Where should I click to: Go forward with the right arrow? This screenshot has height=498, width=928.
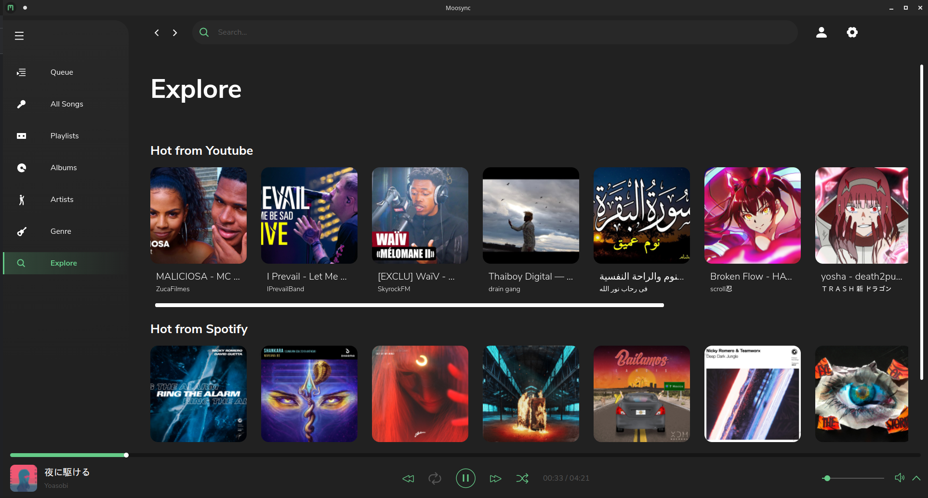pyautogui.click(x=175, y=32)
